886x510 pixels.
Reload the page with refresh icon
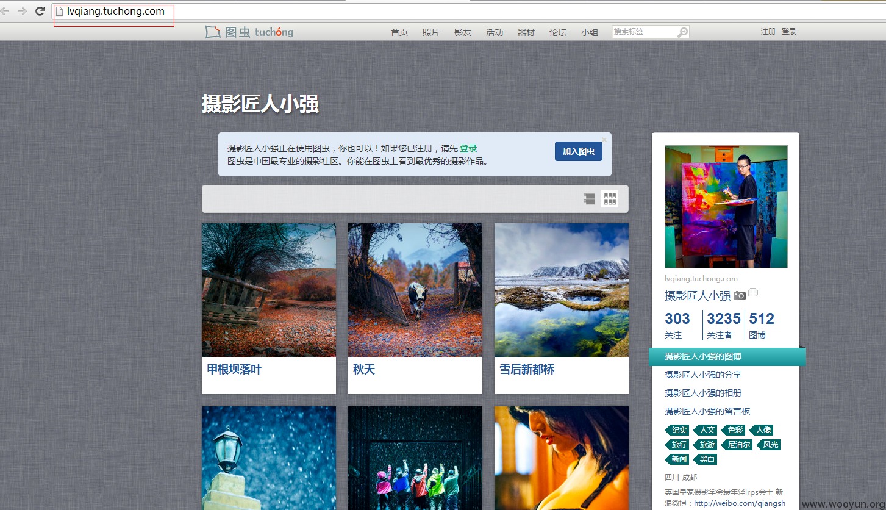[x=40, y=11]
